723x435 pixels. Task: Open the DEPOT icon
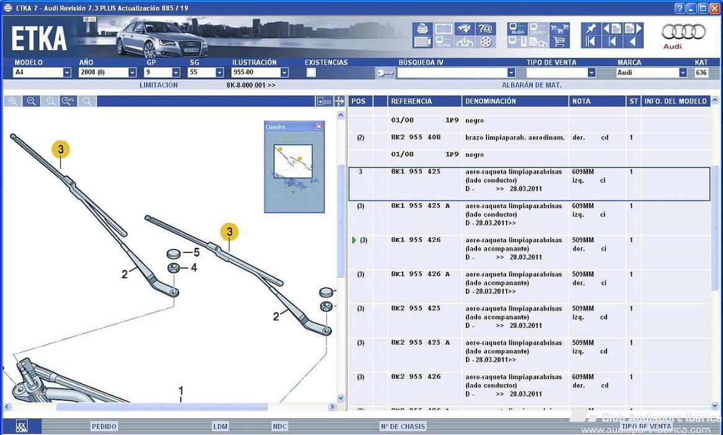538,29
